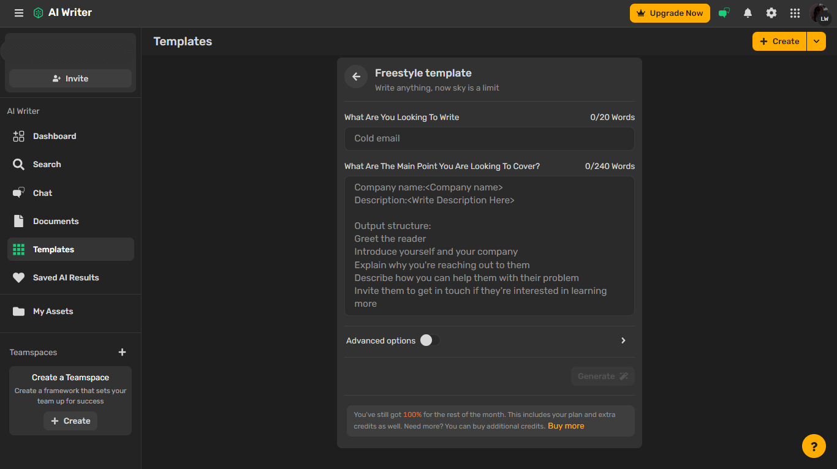Click the 'Write anything, now sky is a limit' subtitle
Image resolution: width=837 pixels, height=469 pixels.
[x=437, y=88]
